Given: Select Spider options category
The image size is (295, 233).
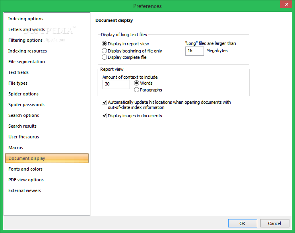Looking at the screenshot, I should tap(47, 94).
